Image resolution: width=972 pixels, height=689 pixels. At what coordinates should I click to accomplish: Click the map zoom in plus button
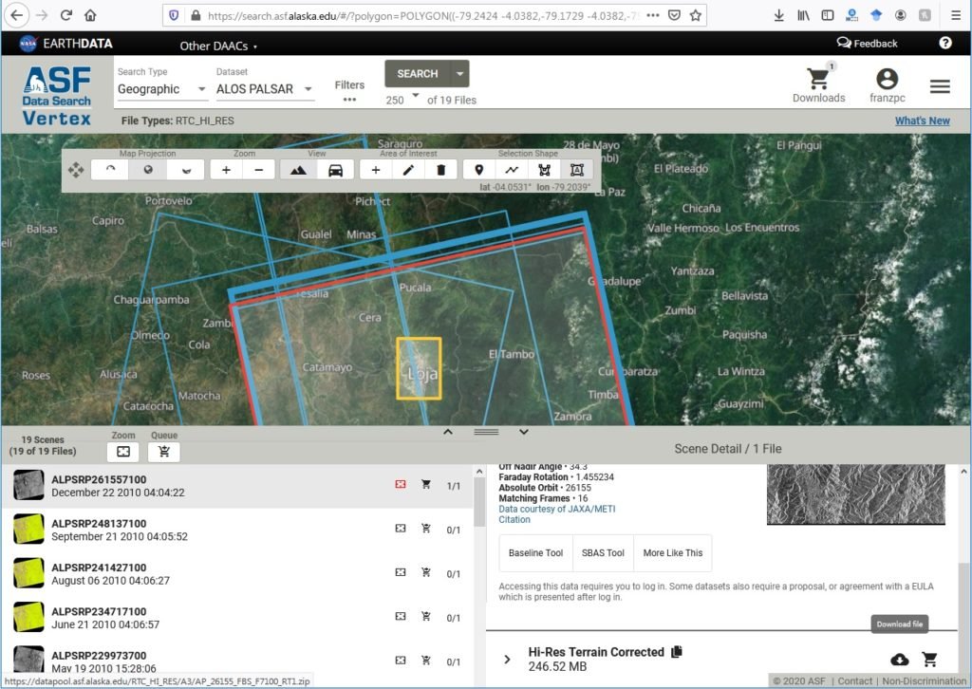click(x=226, y=170)
